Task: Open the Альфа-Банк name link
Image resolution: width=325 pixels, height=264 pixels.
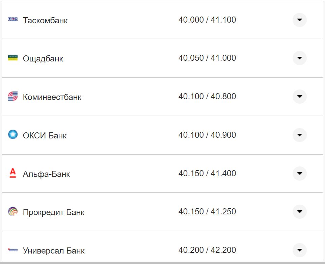Action: pyautogui.click(x=47, y=174)
